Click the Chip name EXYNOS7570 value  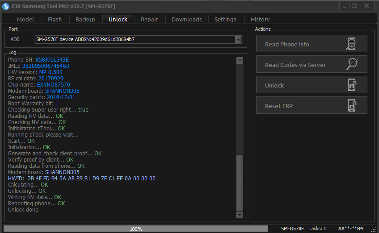pos(54,85)
